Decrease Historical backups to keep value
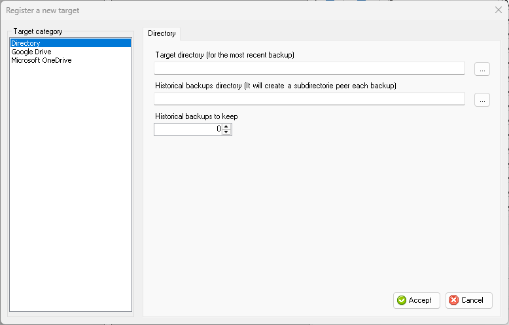 click(x=226, y=132)
